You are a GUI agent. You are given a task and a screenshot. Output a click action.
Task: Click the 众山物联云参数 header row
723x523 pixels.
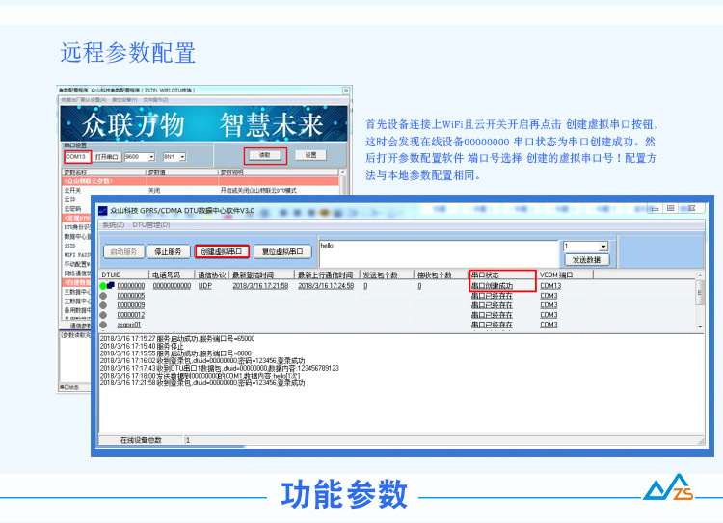click(201, 181)
